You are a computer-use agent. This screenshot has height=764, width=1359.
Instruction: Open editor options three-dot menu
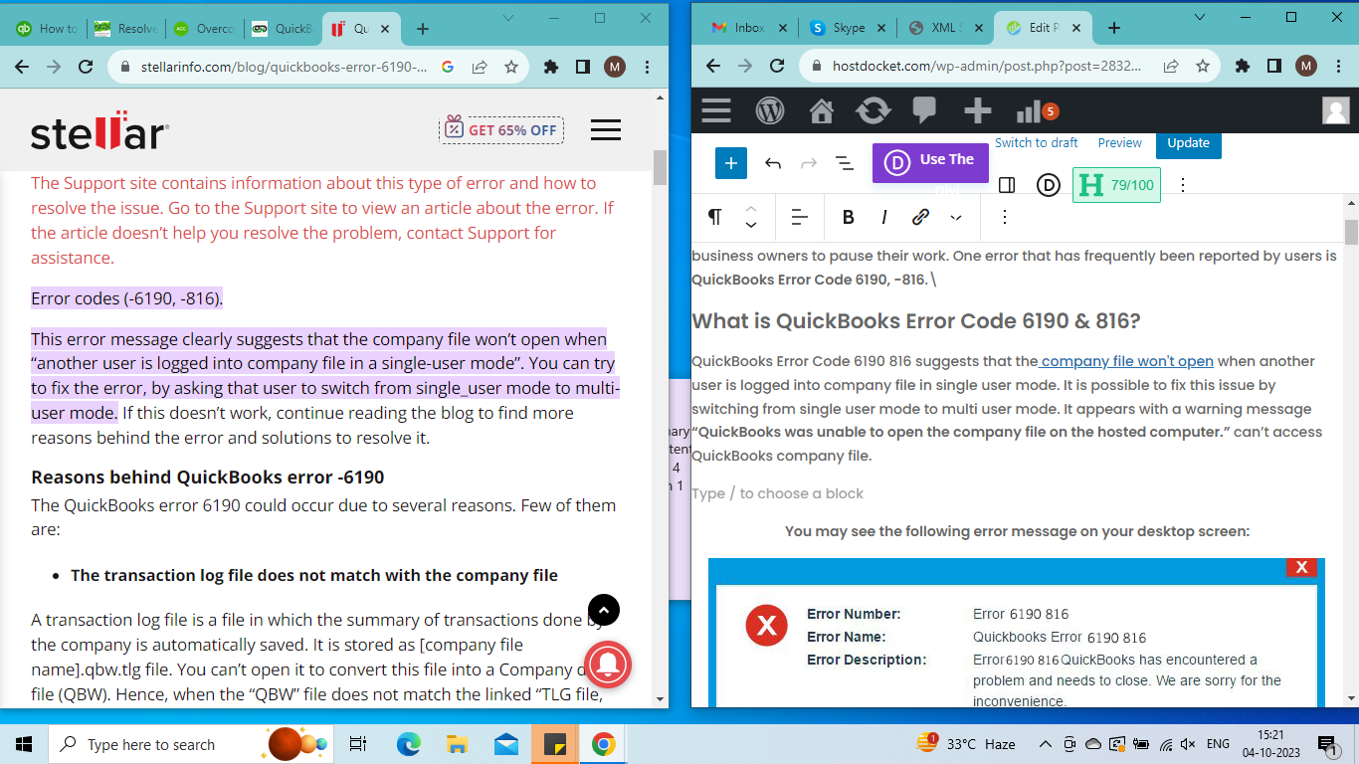tap(1183, 185)
